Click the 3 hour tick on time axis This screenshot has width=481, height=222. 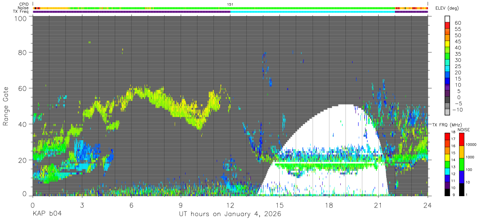pyautogui.click(x=82, y=205)
